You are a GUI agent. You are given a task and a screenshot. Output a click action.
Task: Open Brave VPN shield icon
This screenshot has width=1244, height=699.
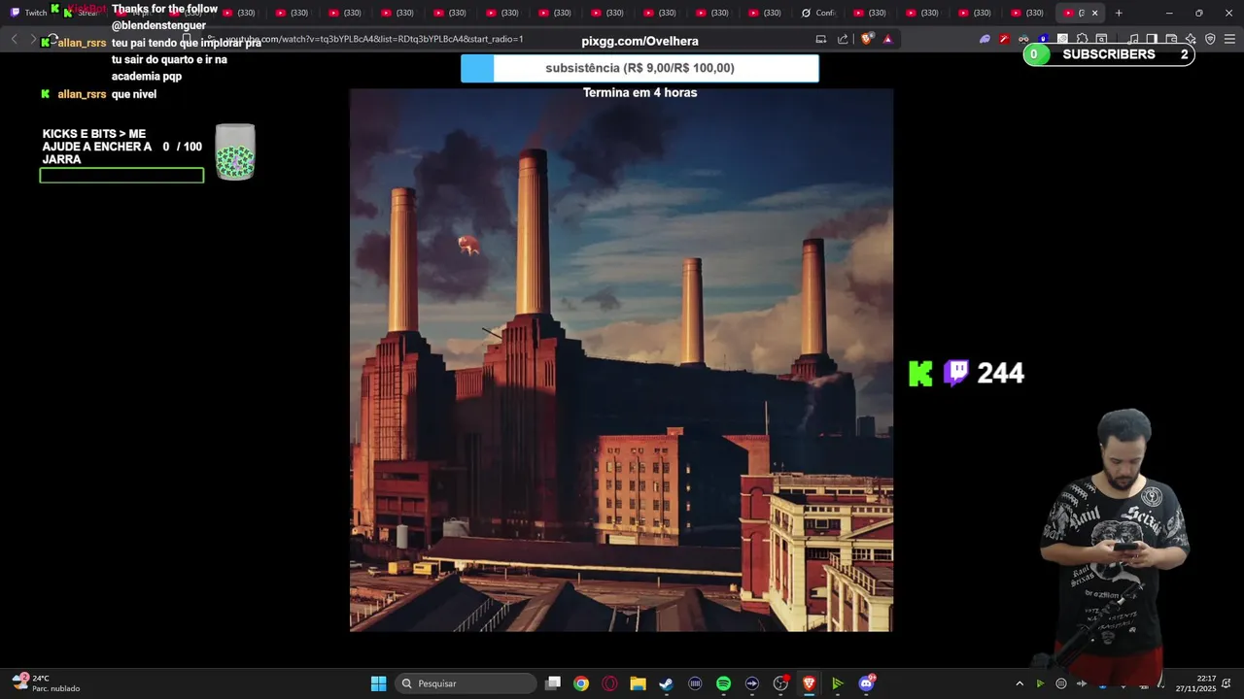pyautogui.click(x=1210, y=39)
